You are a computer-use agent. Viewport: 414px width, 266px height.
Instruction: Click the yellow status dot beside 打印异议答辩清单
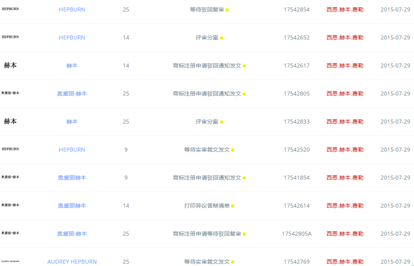pyautogui.click(x=233, y=206)
